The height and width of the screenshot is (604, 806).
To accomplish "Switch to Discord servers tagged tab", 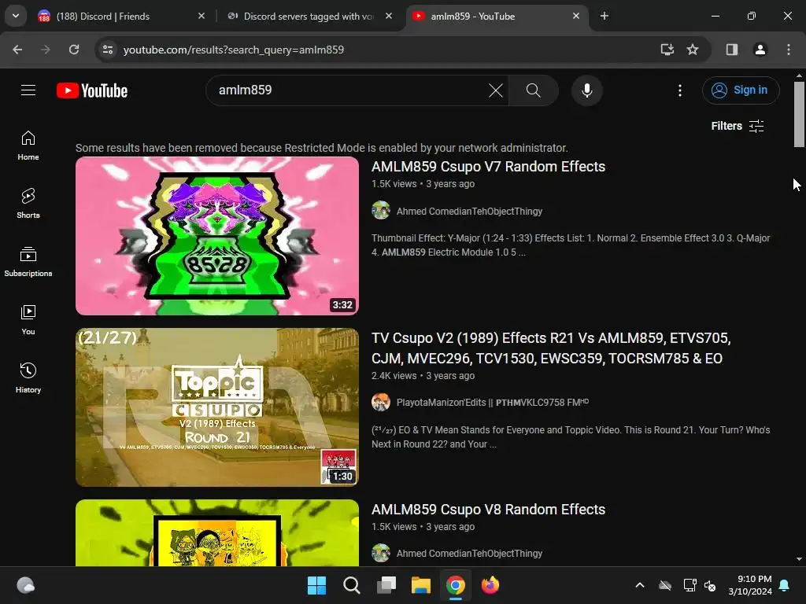I will coord(309,17).
